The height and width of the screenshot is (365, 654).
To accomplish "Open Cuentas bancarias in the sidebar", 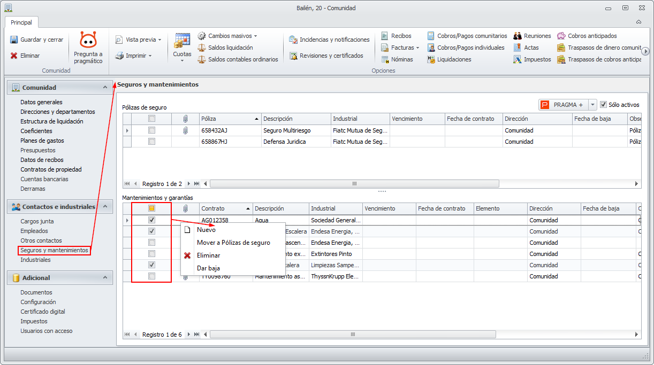I will click(x=44, y=179).
